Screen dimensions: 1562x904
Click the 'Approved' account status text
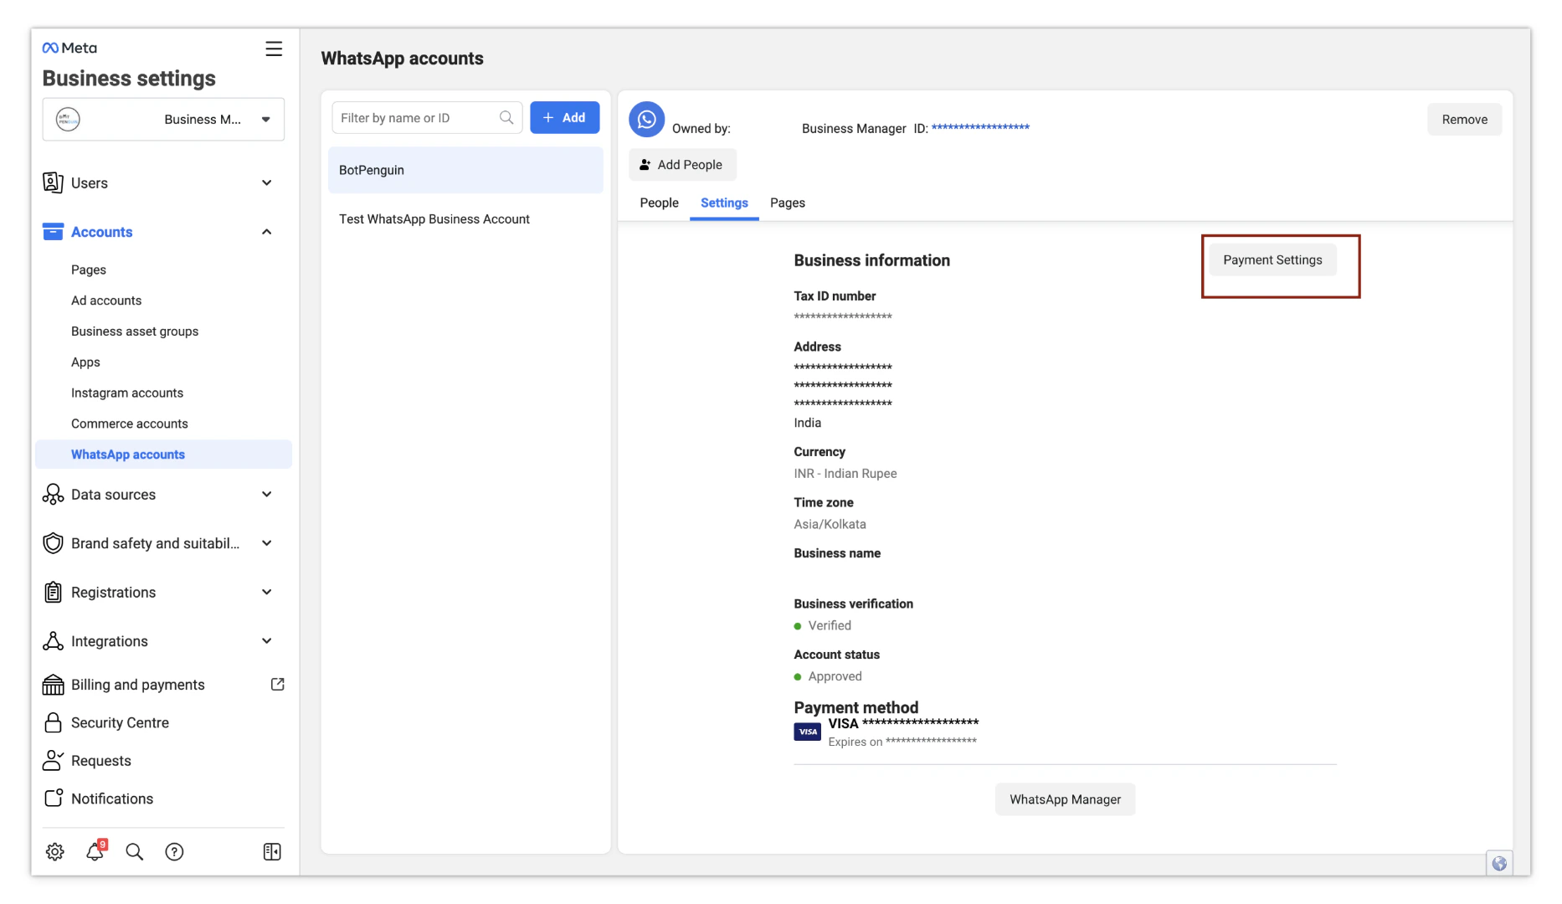point(835,676)
